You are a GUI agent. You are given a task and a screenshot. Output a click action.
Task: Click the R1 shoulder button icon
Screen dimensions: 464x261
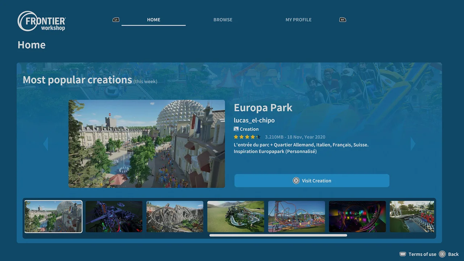(343, 20)
